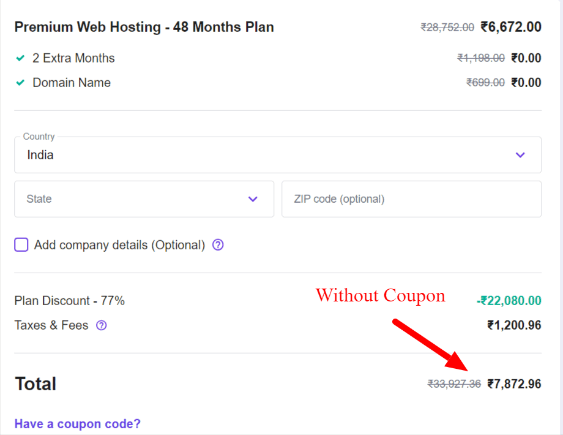The image size is (563, 435).
Task: Click the green checkmark beside 2 Extra Months
Action: (20, 58)
